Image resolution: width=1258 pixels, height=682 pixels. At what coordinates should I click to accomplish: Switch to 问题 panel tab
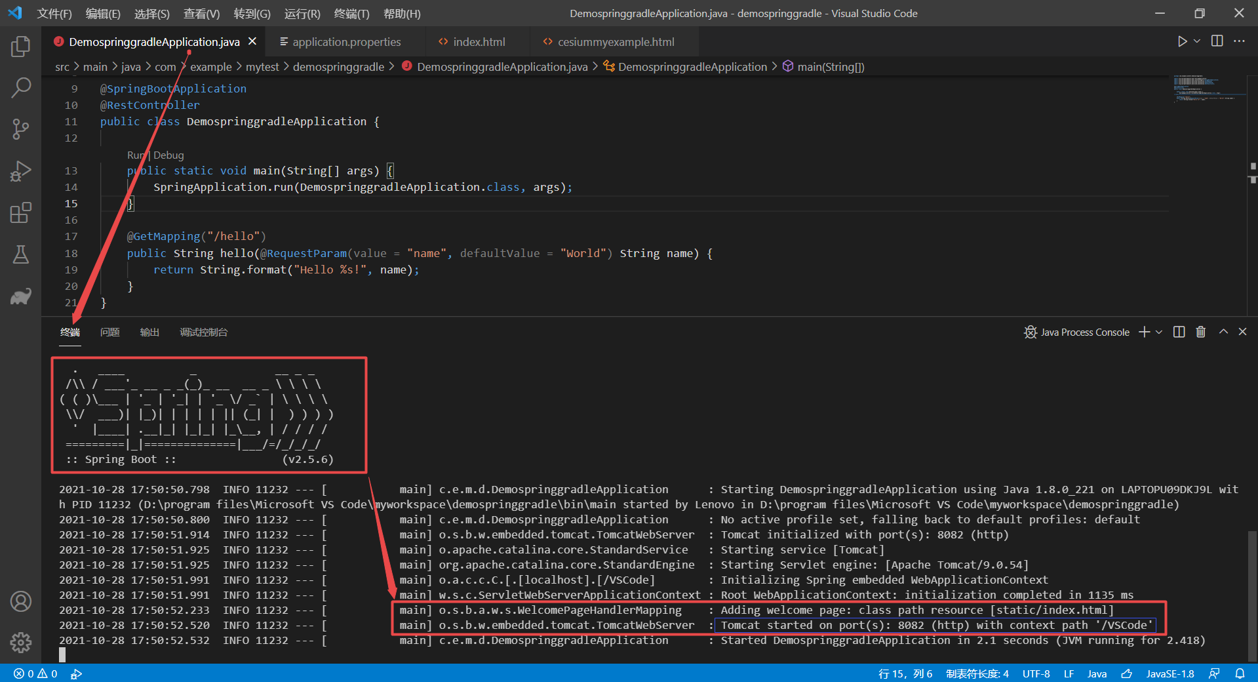(110, 332)
